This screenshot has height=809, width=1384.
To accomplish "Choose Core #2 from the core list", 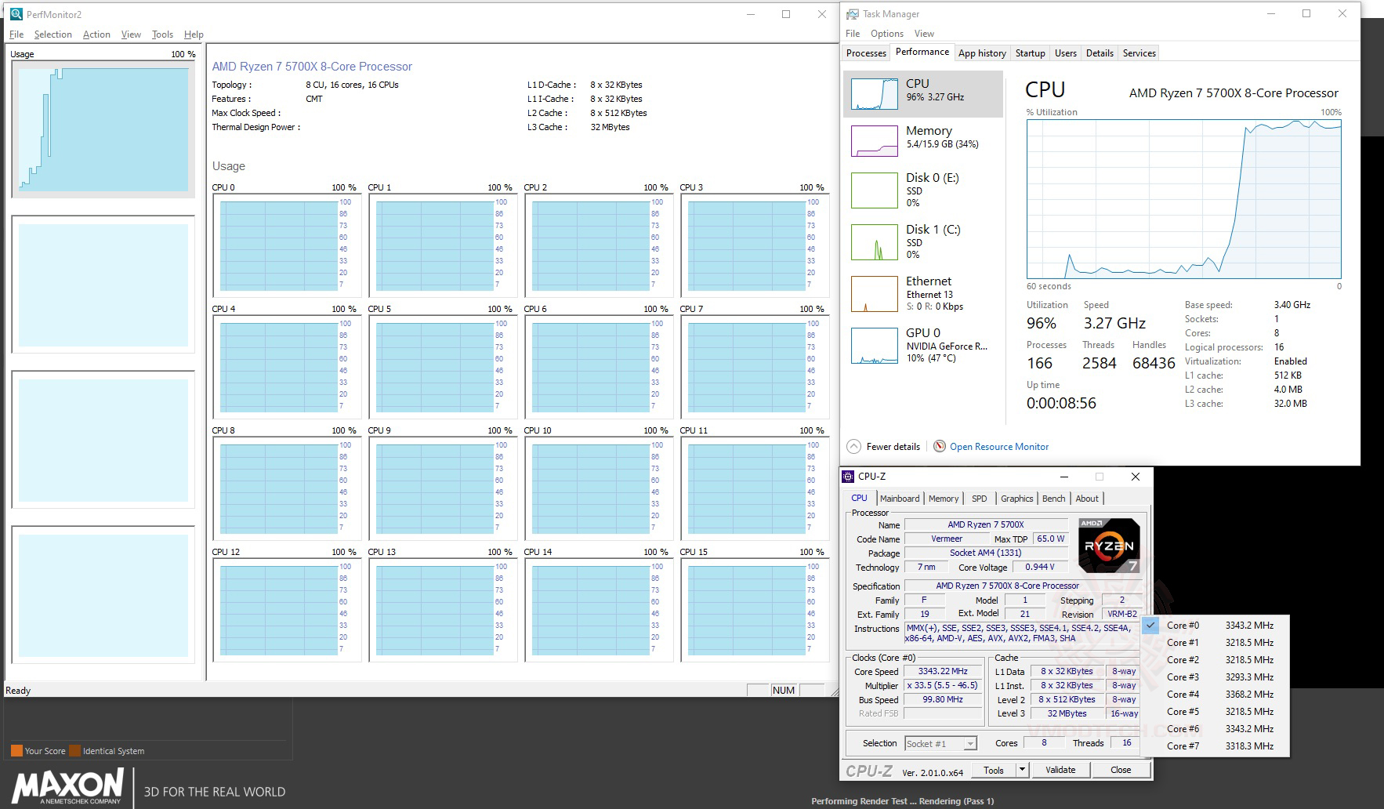I will point(1216,660).
